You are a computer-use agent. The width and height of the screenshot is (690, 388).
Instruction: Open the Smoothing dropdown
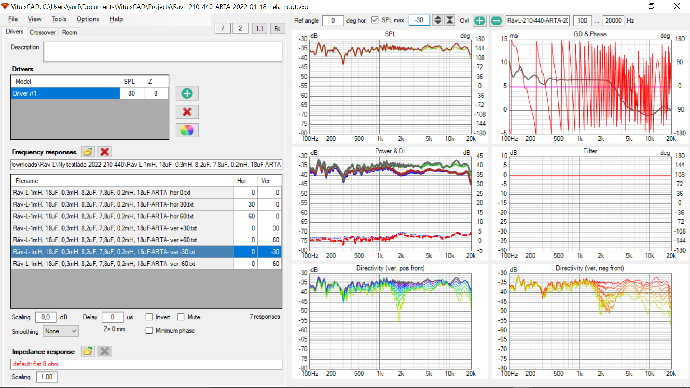click(61, 331)
